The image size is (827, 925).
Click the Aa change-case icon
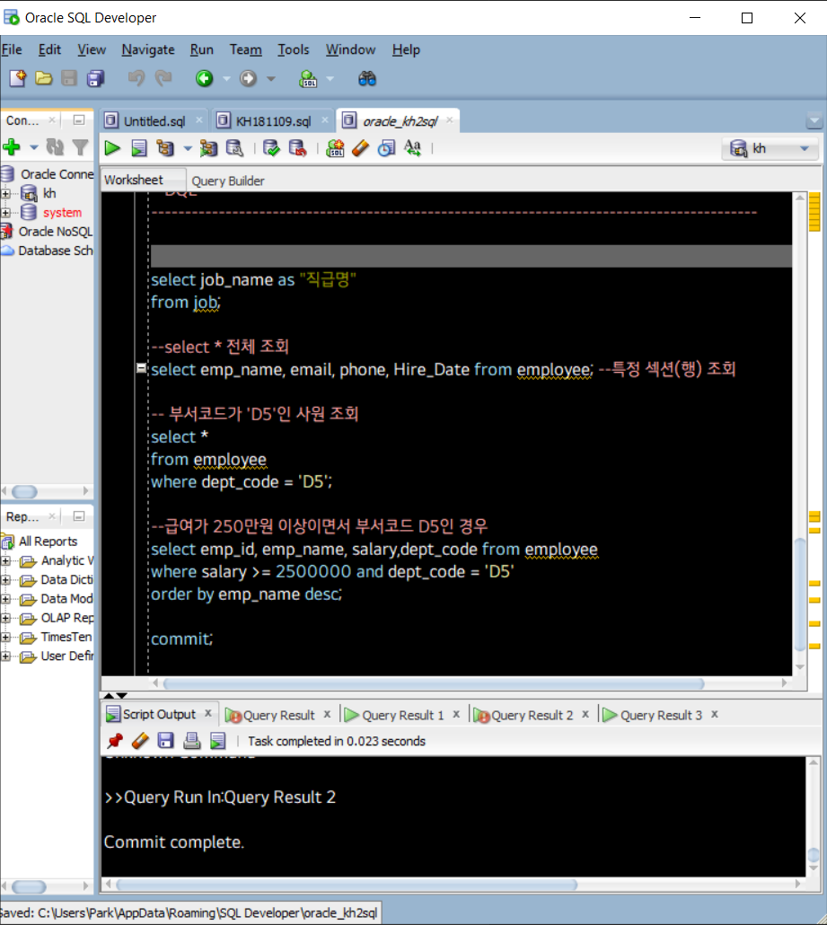pos(412,149)
